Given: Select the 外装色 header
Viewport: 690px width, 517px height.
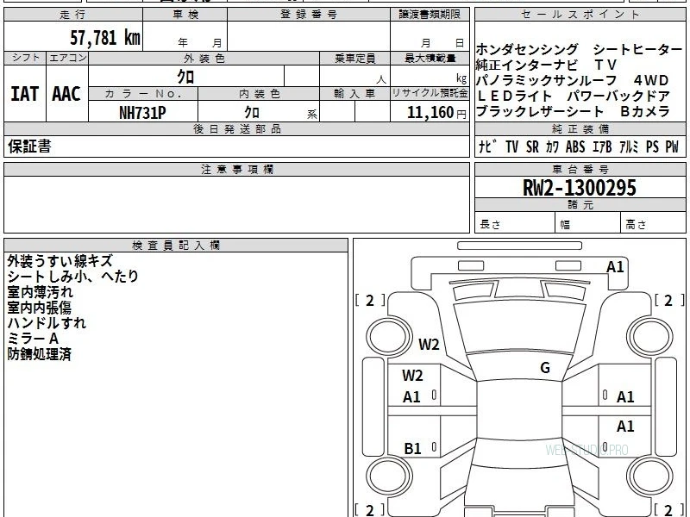Looking at the screenshot, I should click(204, 59).
